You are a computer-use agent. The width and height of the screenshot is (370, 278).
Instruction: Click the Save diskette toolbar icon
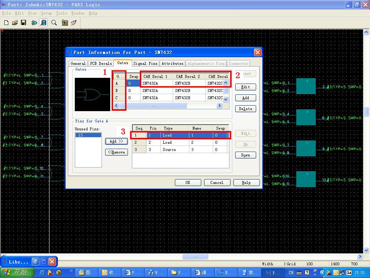[x=23, y=23]
